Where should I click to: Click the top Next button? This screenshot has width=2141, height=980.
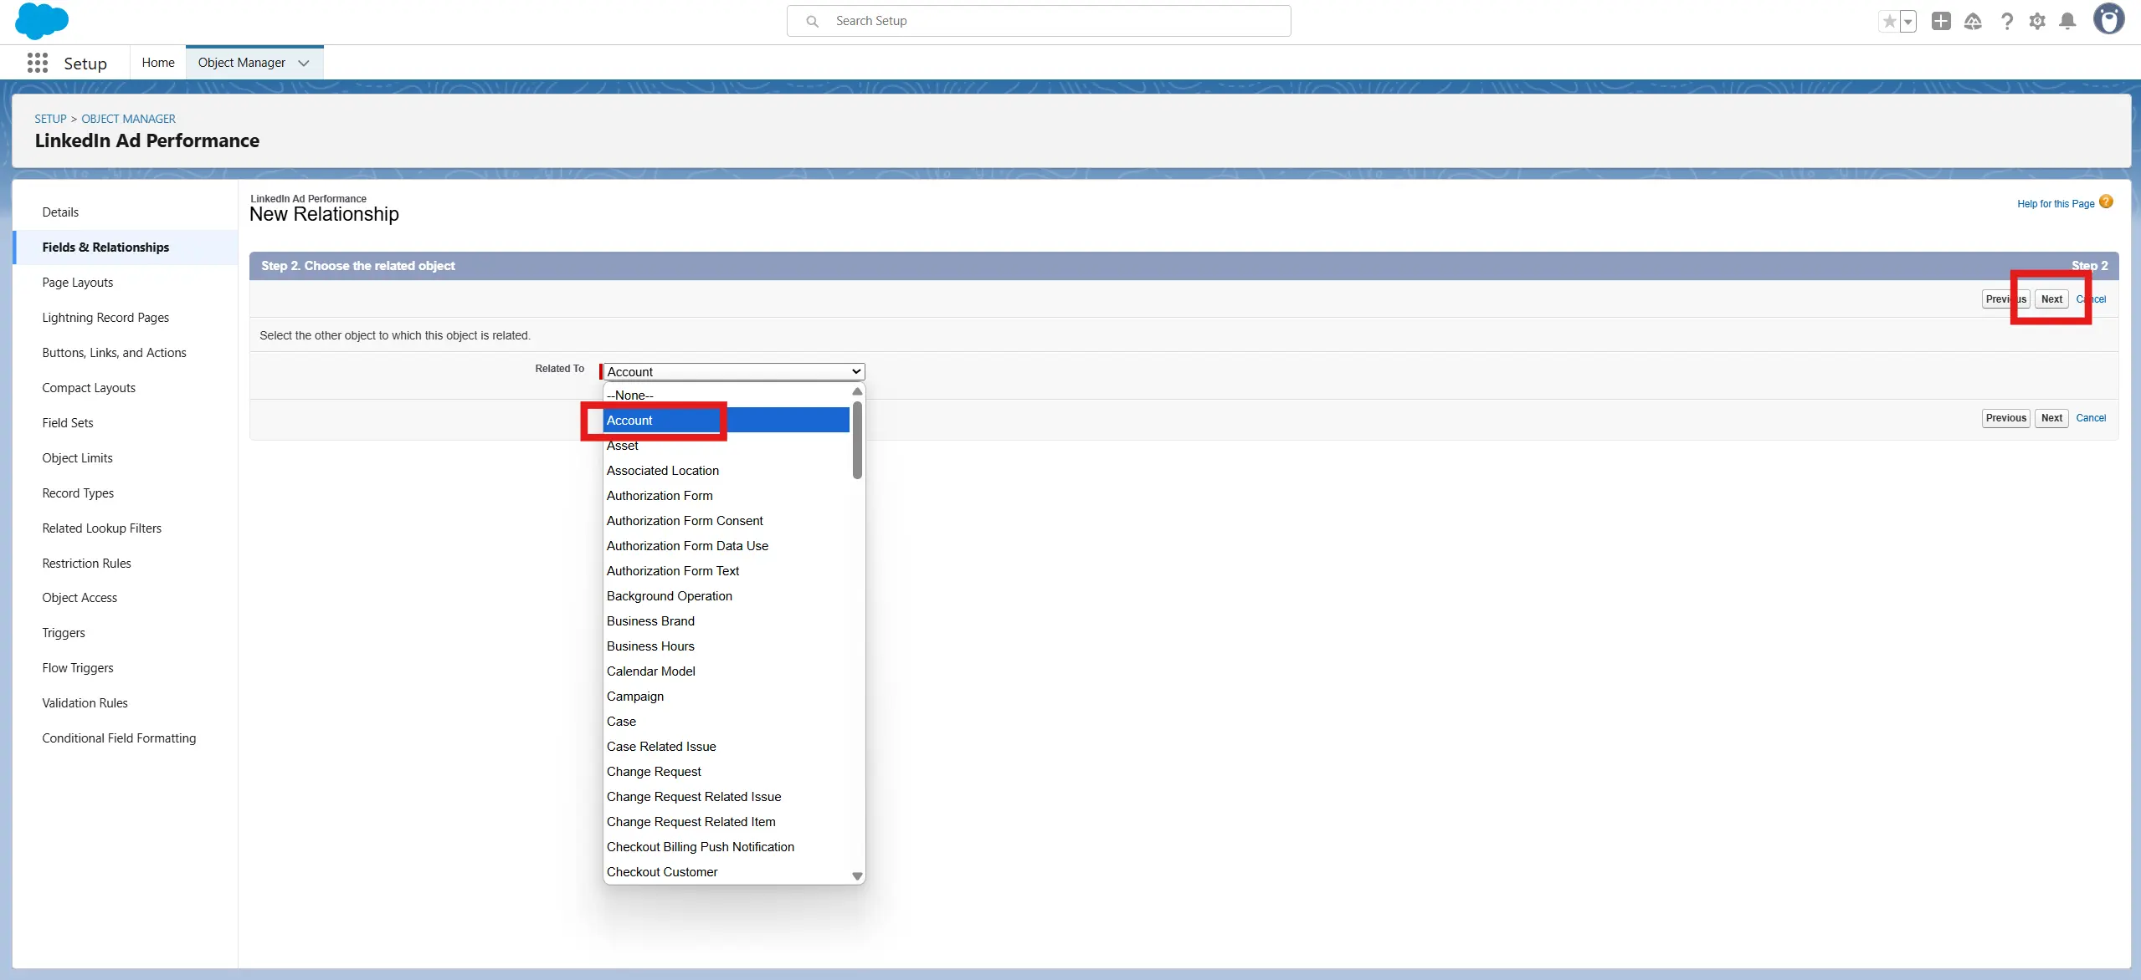point(2051,299)
